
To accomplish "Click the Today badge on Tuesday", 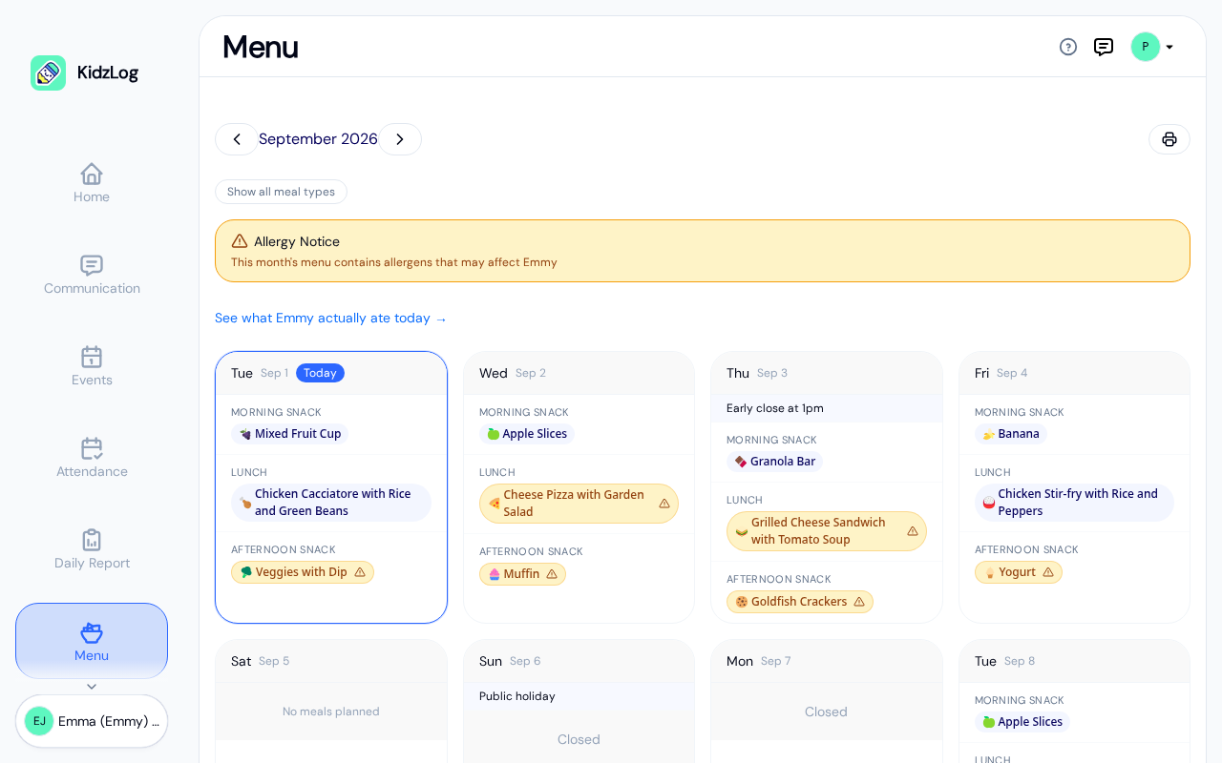I will 320,373.
